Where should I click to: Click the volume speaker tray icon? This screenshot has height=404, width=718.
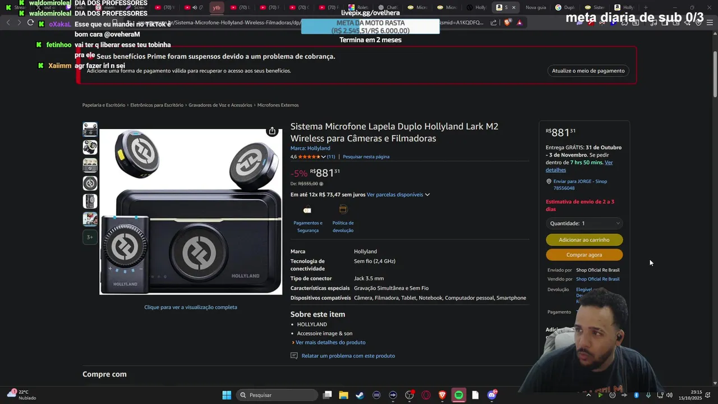tap(669, 395)
